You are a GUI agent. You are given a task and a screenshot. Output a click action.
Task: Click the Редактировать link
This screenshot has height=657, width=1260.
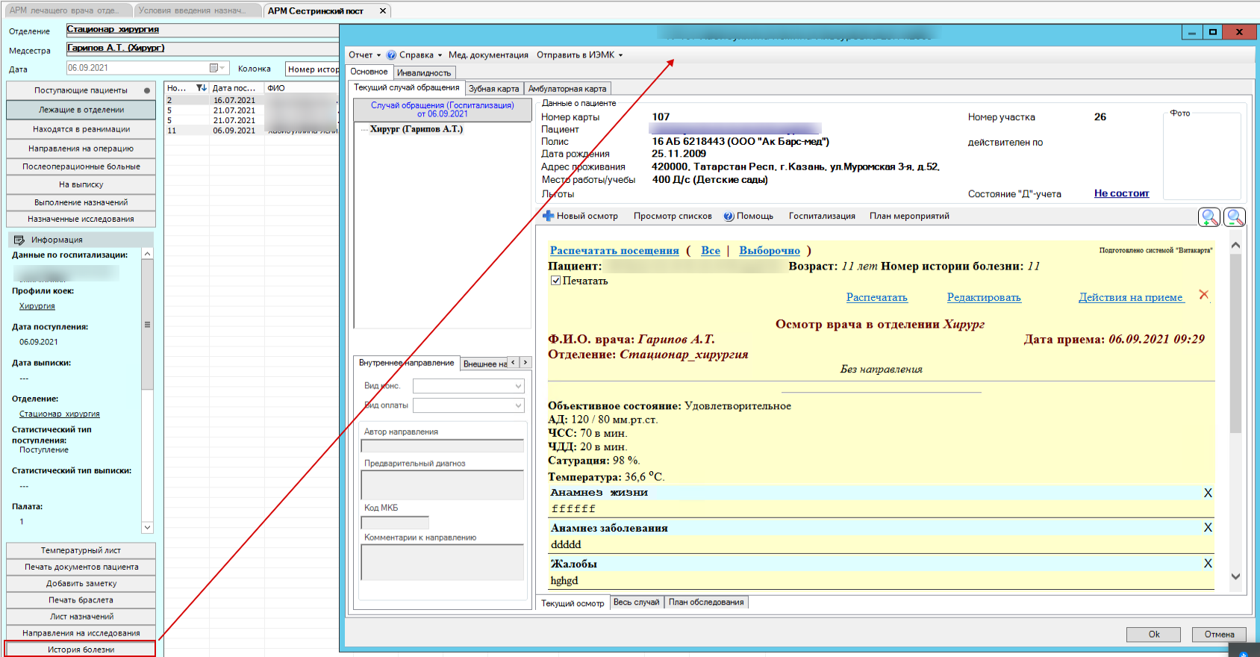(984, 298)
